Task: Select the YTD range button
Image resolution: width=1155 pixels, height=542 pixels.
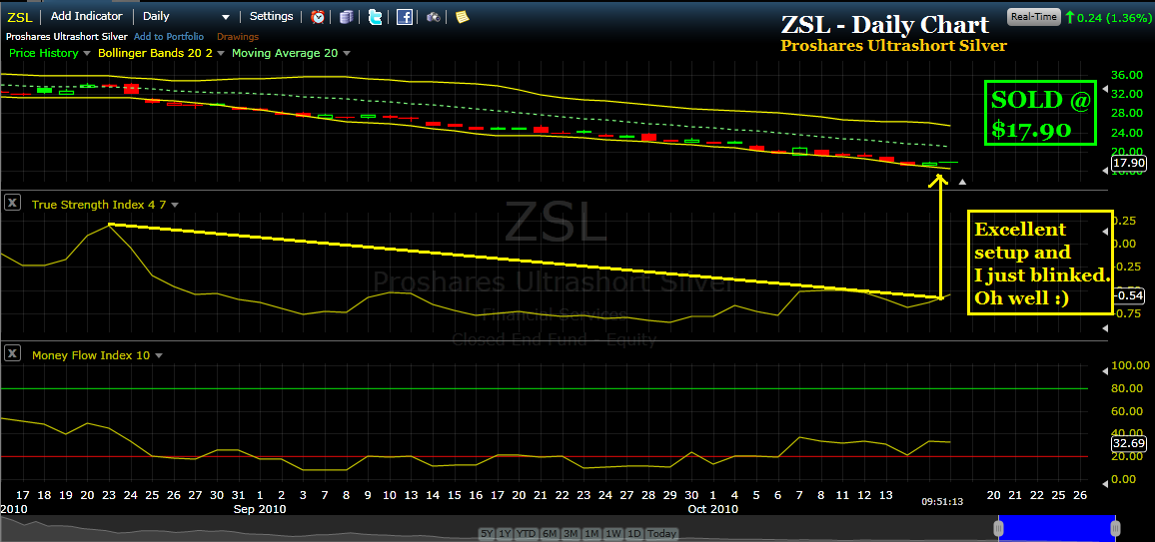Action: point(526,533)
